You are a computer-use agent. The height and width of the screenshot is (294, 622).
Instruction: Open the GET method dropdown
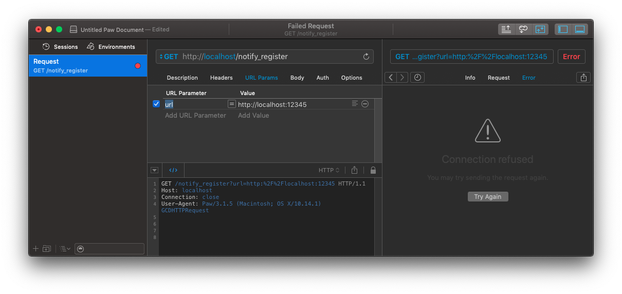tap(169, 57)
